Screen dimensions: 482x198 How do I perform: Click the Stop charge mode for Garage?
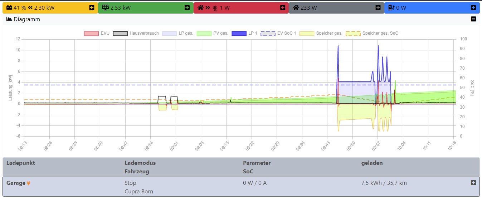point(130,183)
